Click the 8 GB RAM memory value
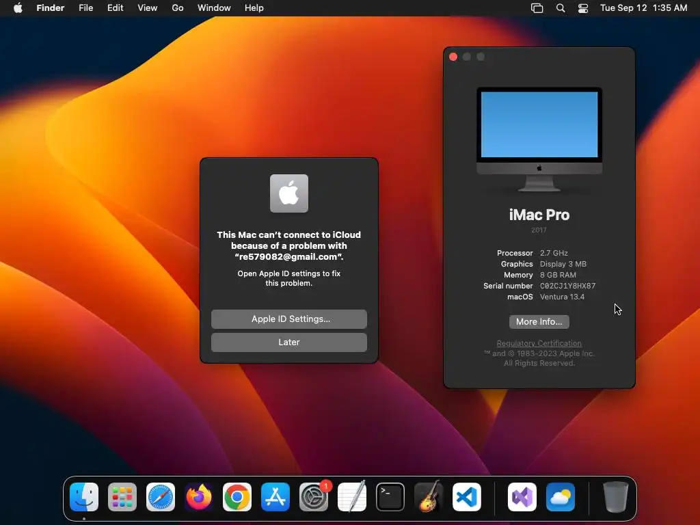700x525 pixels. [x=558, y=275]
